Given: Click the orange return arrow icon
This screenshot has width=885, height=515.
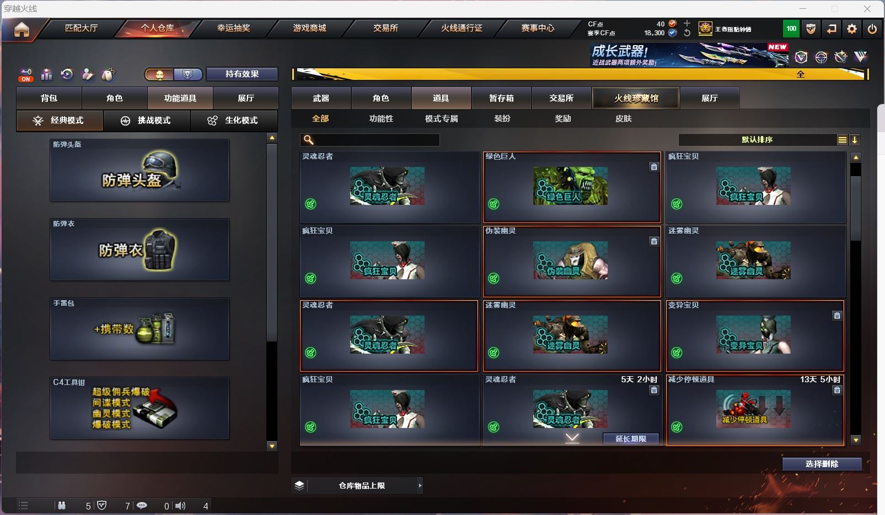Looking at the screenshot, I should pos(832,29).
